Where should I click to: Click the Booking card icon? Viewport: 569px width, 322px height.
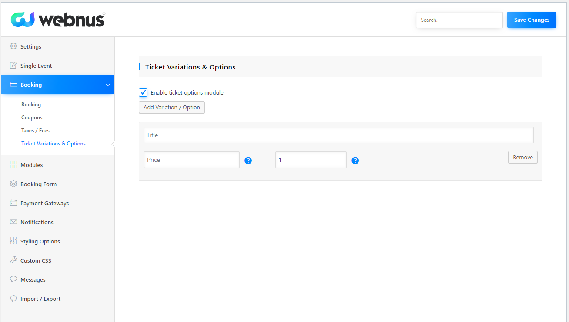13,84
